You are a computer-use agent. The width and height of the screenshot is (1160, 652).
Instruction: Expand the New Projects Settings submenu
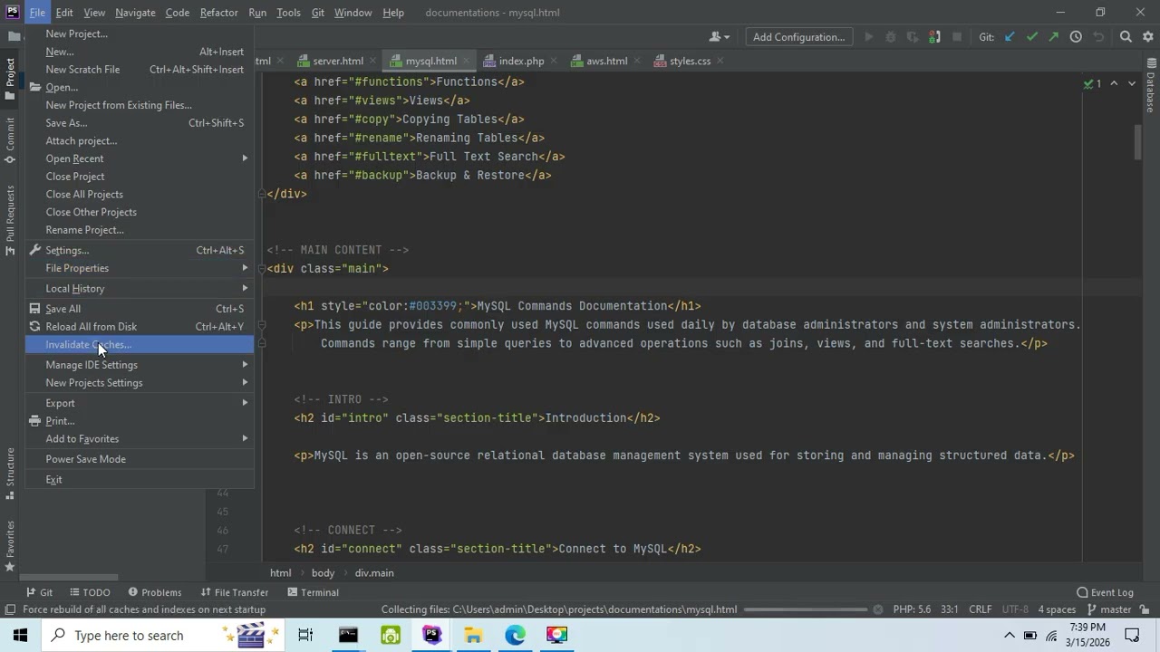click(140, 383)
